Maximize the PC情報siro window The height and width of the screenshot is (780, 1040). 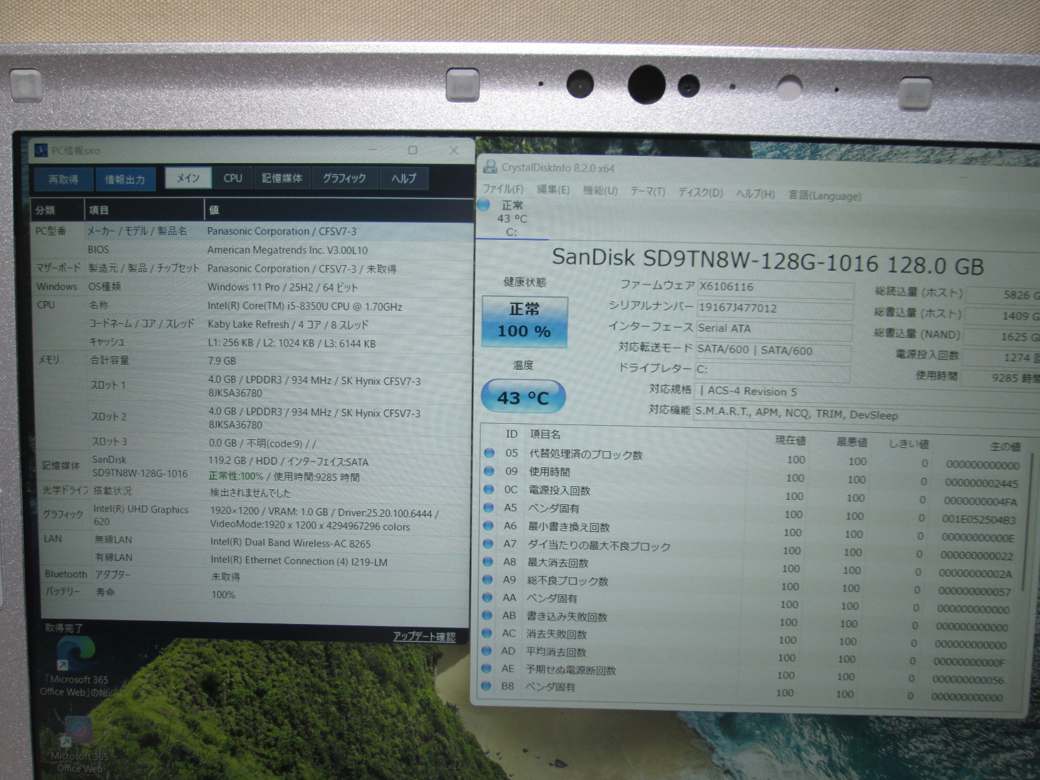coord(413,150)
